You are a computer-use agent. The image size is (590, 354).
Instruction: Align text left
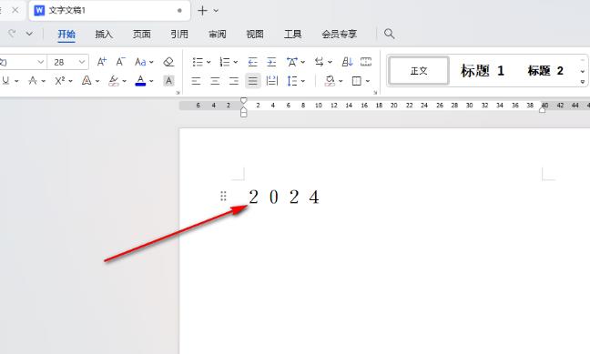click(196, 81)
